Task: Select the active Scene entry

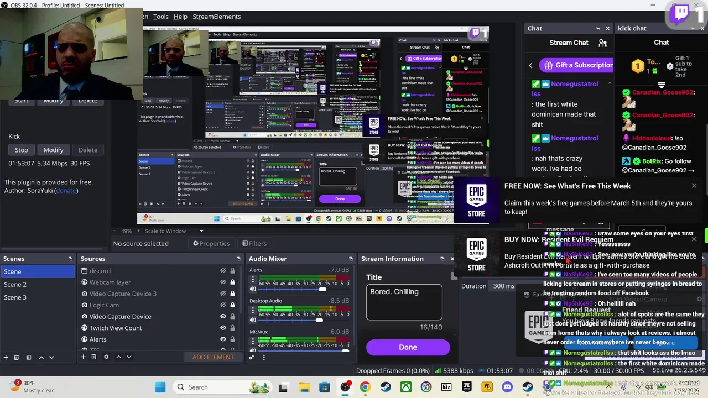Action: (38, 271)
